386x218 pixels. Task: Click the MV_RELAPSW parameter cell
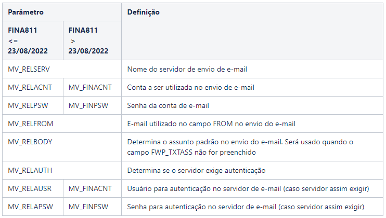tap(33, 207)
